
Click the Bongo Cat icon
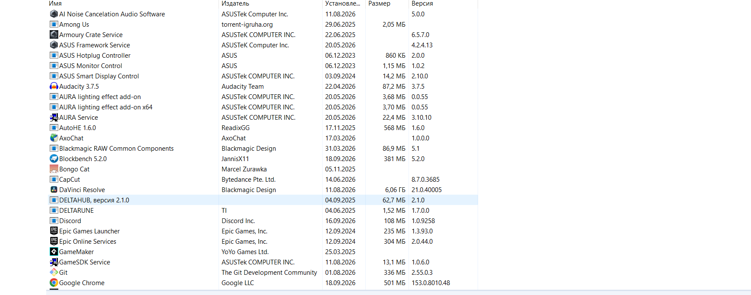click(54, 169)
